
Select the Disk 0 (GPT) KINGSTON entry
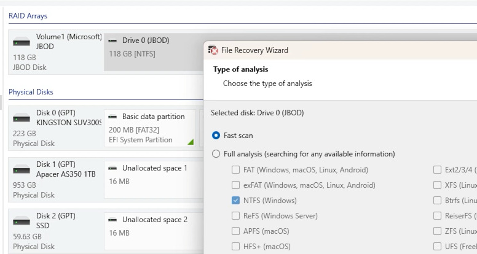pos(56,128)
